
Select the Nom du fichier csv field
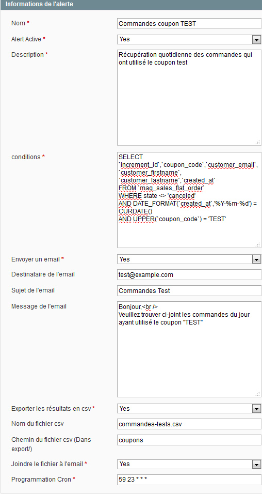[189, 424]
